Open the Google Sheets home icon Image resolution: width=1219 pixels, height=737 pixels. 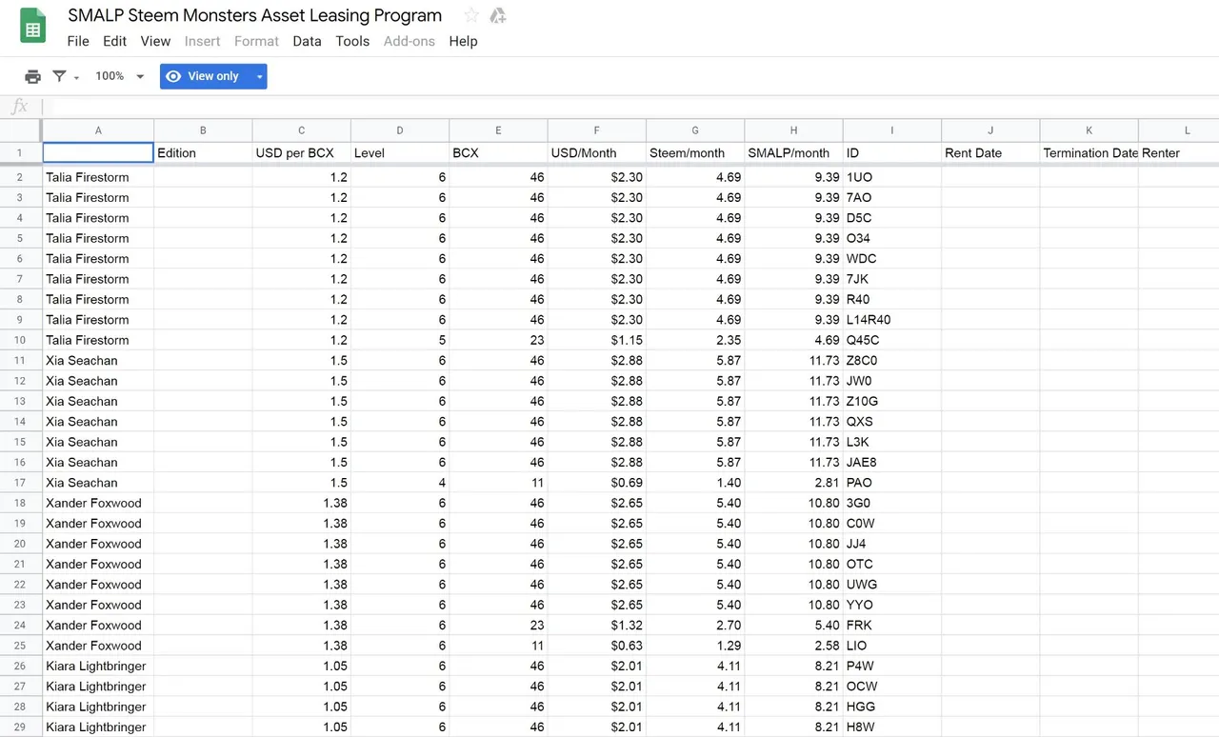tap(33, 26)
